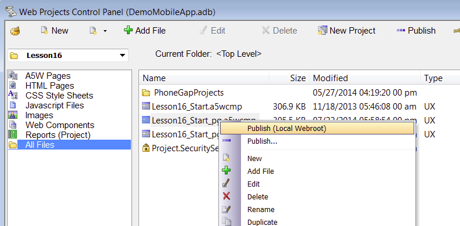Click the New toolbar button
Viewport: 460px width, 226px height.
click(54, 31)
